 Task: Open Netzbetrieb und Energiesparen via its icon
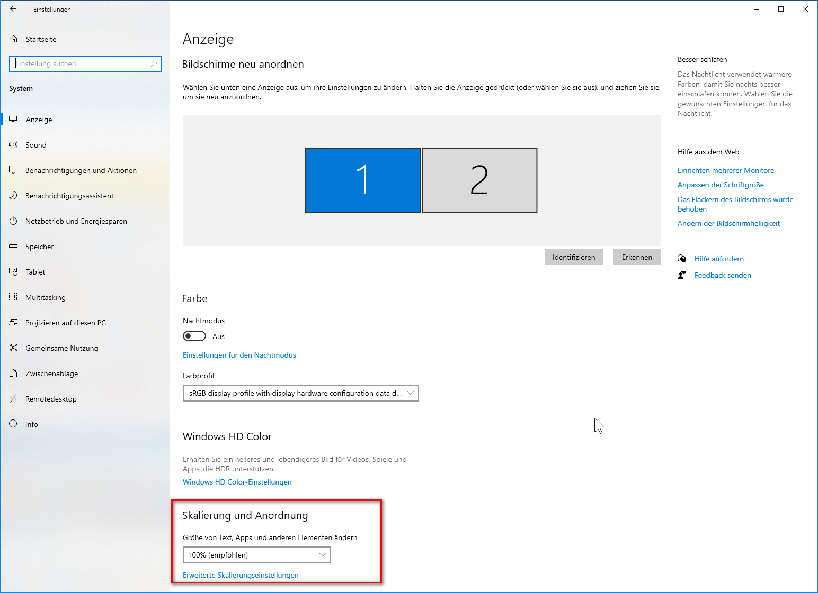[13, 221]
